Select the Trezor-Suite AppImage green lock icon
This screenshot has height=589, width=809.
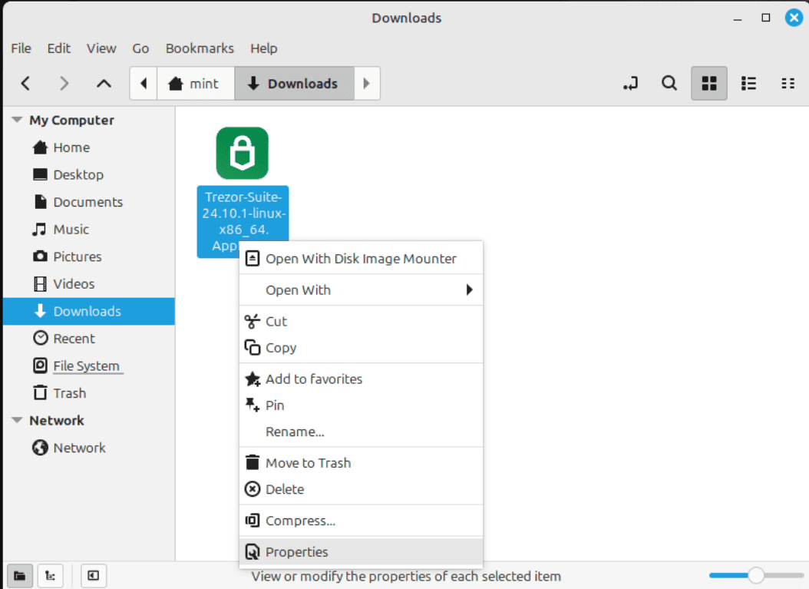click(242, 154)
